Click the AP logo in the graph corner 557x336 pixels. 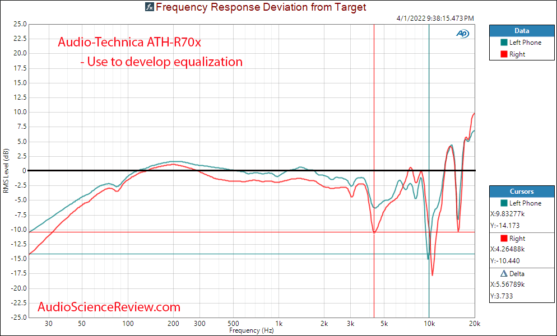point(462,34)
